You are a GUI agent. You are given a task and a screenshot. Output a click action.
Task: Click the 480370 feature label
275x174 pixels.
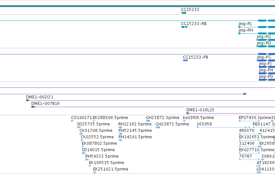coord(247,131)
